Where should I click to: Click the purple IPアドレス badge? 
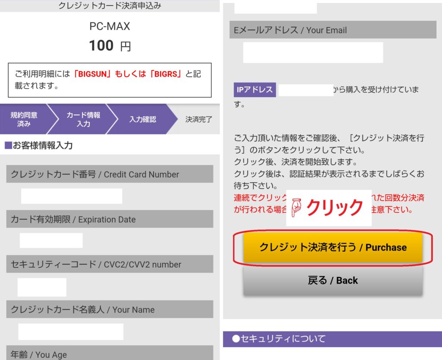(255, 90)
